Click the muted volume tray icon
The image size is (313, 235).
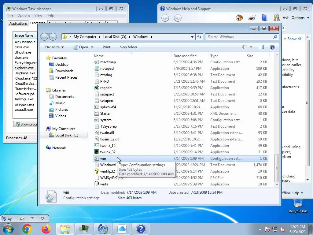pos(282,229)
